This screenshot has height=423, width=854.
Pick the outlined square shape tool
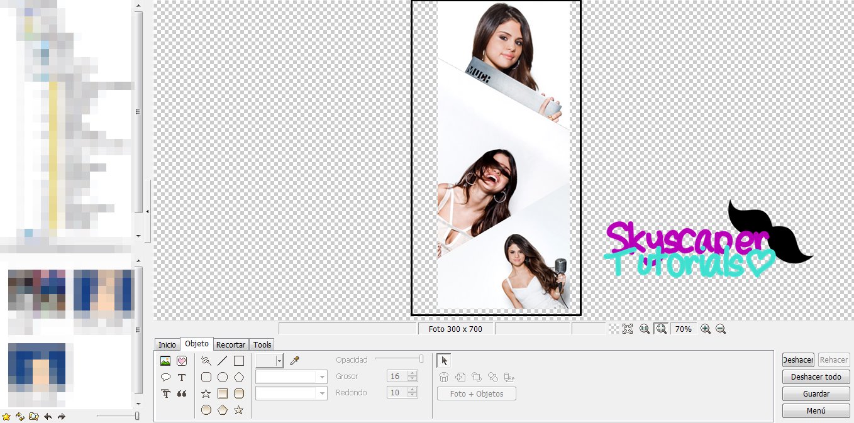[238, 361]
